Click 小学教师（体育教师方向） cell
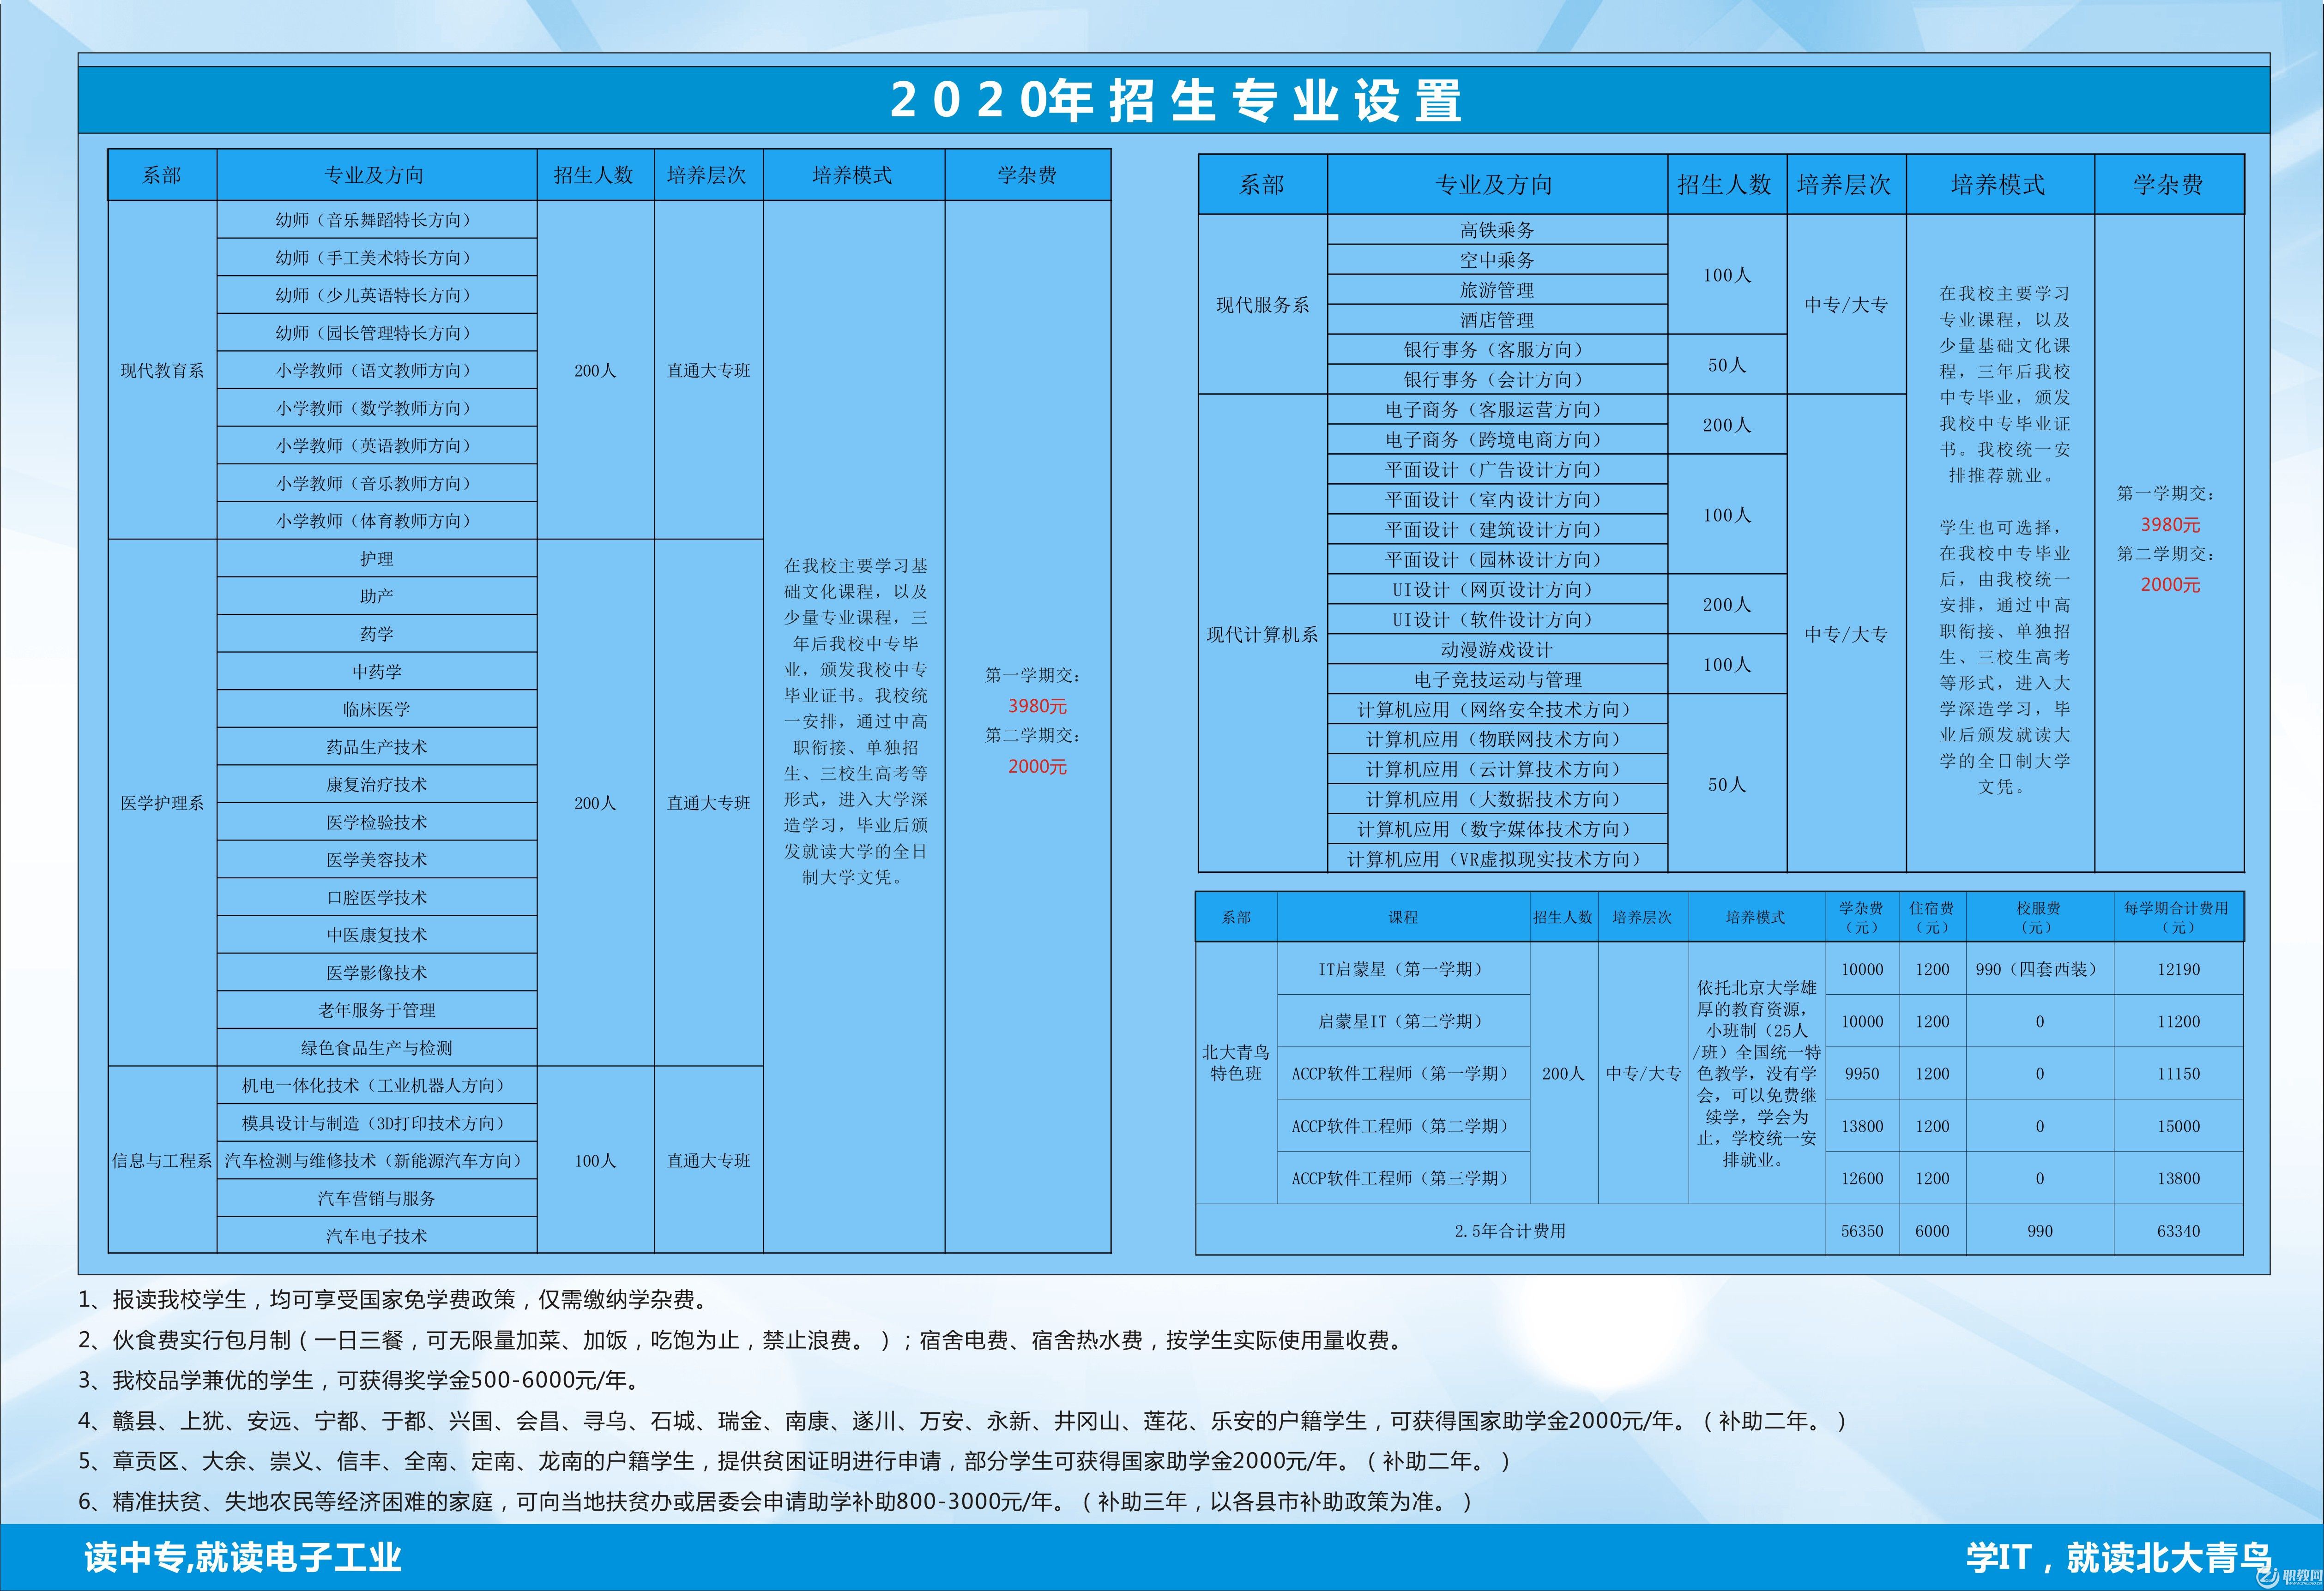2324x1591 pixels. point(377,521)
